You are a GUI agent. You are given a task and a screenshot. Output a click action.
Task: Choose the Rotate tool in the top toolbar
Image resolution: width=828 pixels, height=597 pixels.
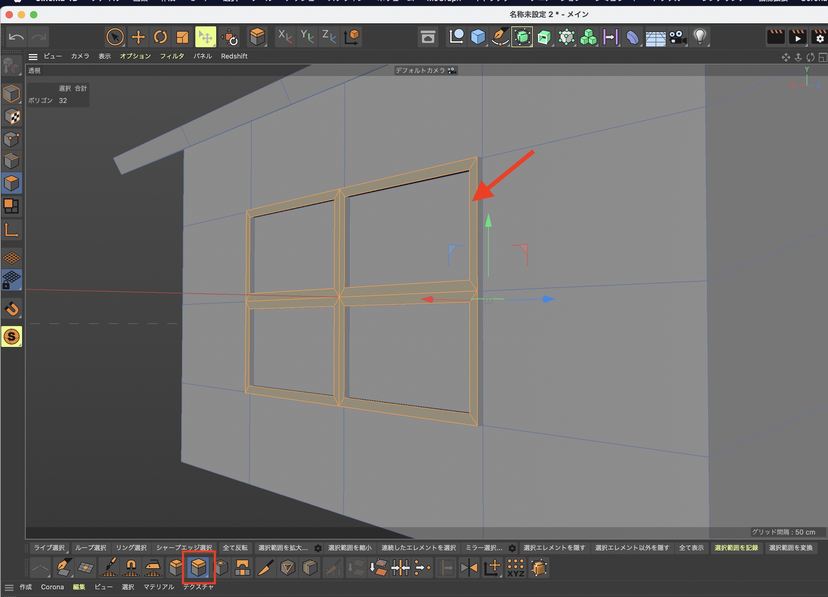(160, 37)
